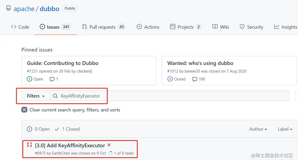The width and height of the screenshot is (298, 163).
Task: Open the Insights tab
Action: tap(285, 27)
